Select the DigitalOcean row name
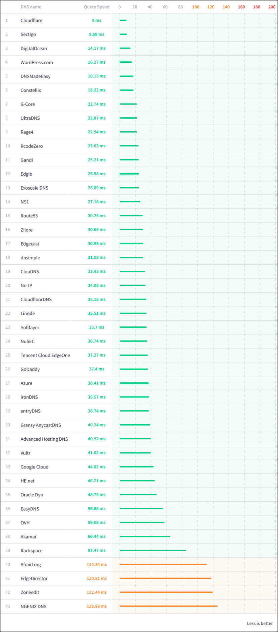Image resolution: width=278 pixels, height=632 pixels. 34,49
